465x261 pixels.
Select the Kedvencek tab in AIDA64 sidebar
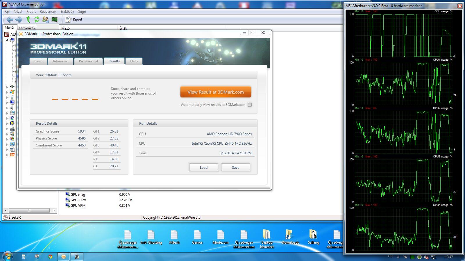27,28
